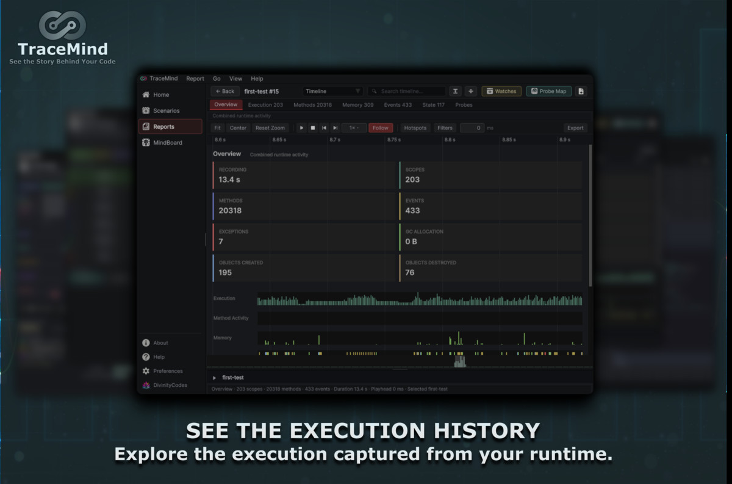Screen dimensions: 732x484
Task: Click the Center button
Action: tap(238, 128)
